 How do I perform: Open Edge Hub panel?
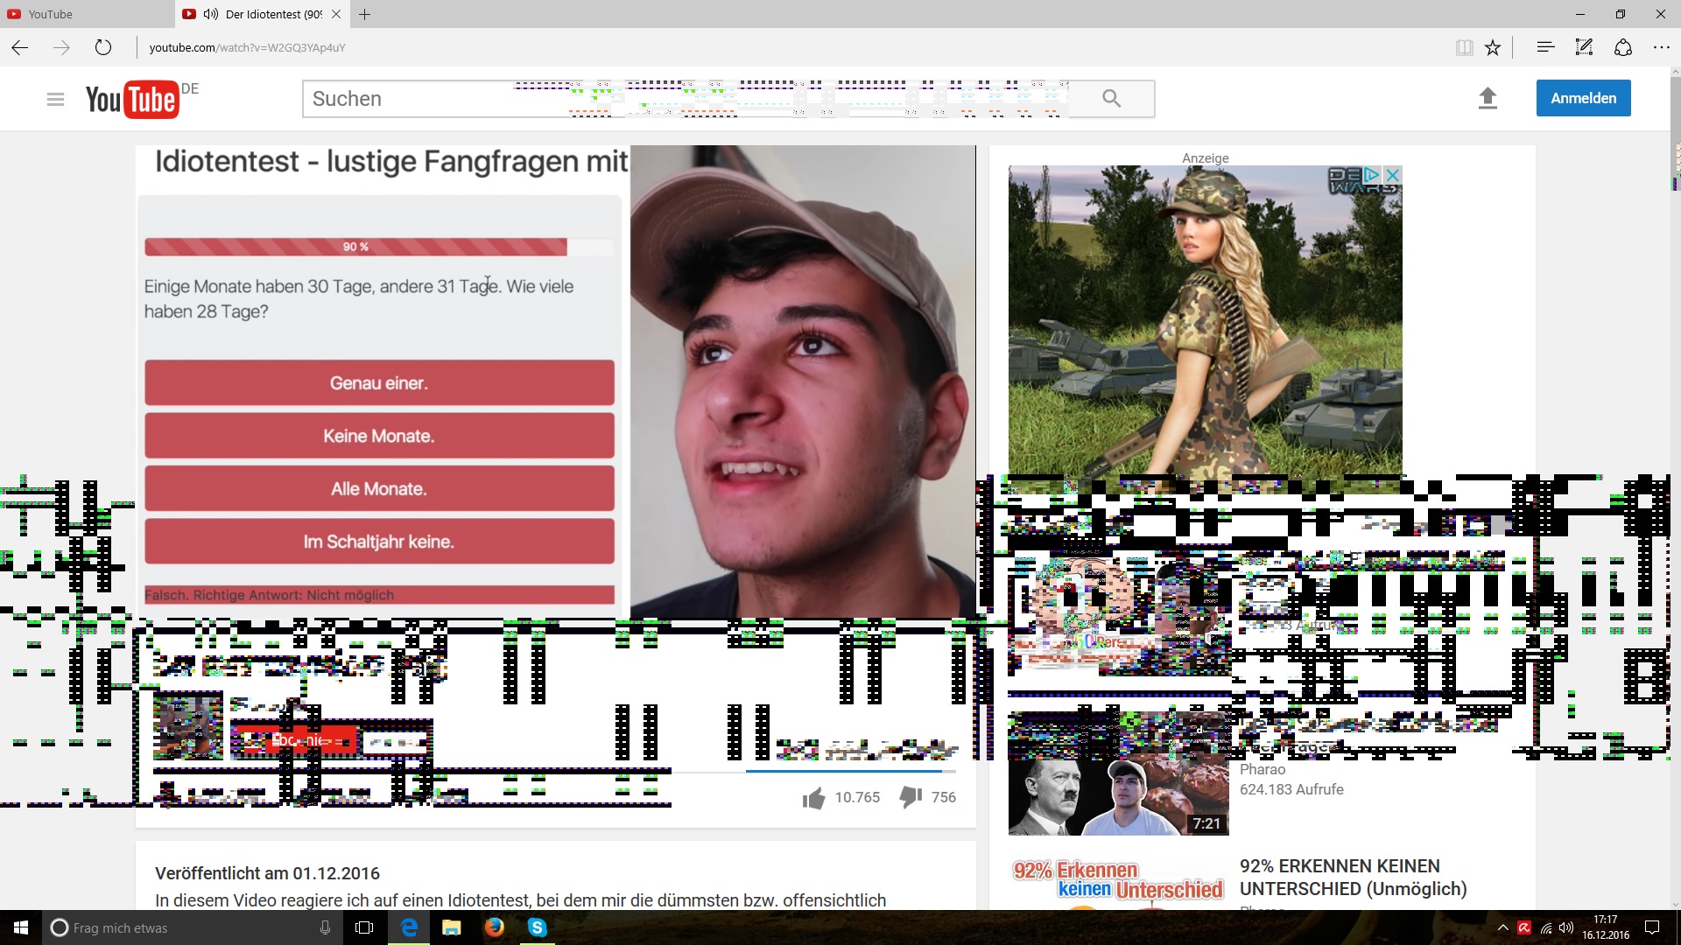(1545, 47)
